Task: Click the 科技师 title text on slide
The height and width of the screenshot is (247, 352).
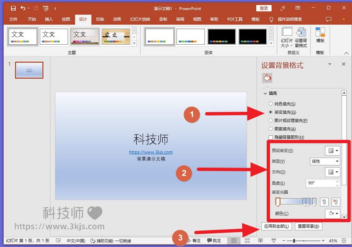Action: [x=151, y=139]
